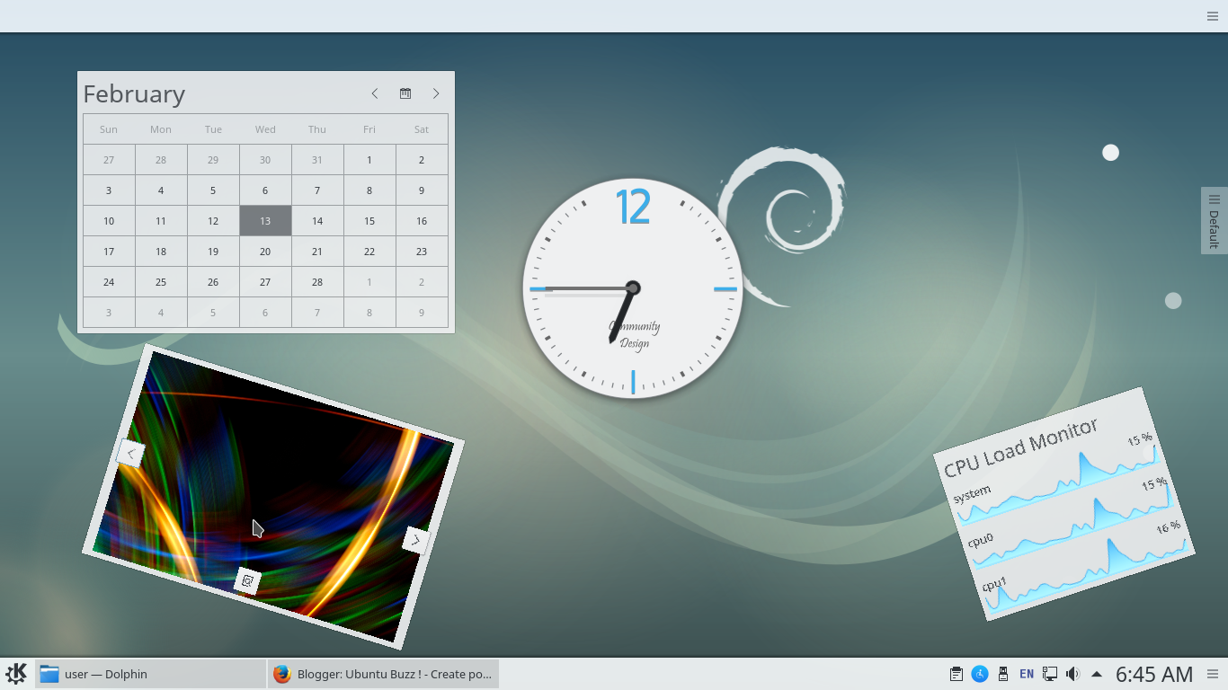Open the network connections tray icon
The image size is (1228, 690).
click(1049, 674)
